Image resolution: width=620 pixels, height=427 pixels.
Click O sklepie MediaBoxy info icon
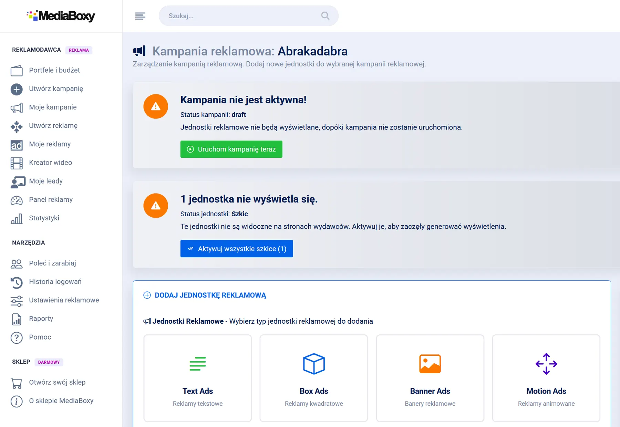(17, 402)
